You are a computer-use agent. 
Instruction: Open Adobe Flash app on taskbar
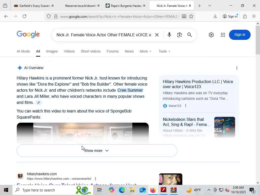163,190
